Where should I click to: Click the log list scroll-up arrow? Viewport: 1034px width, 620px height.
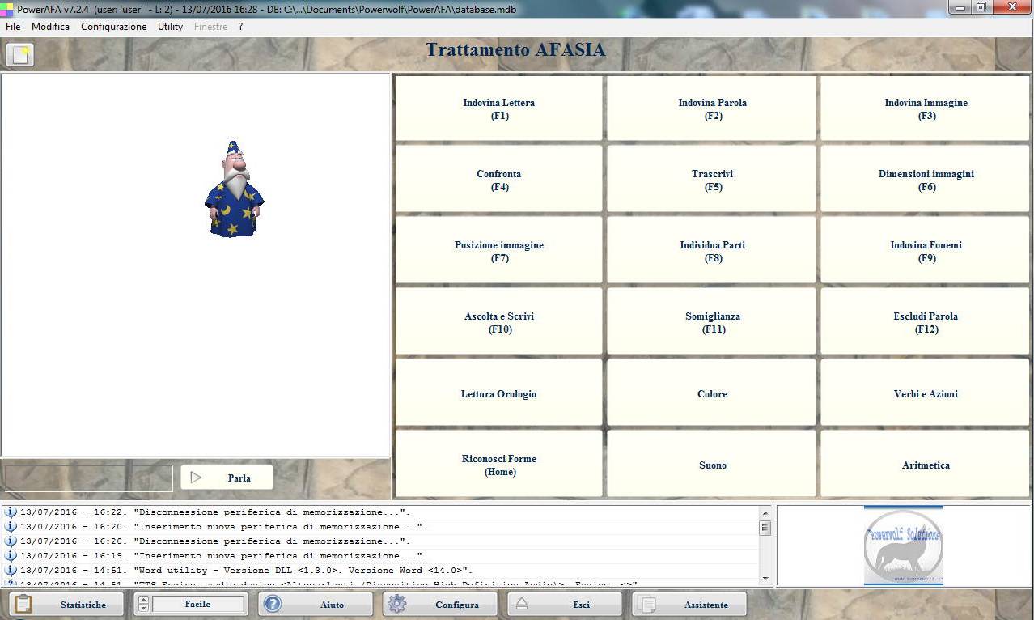[x=765, y=513]
